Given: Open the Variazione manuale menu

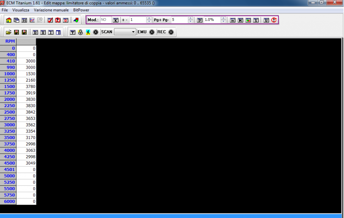Looking at the screenshot, I should (x=51, y=10).
